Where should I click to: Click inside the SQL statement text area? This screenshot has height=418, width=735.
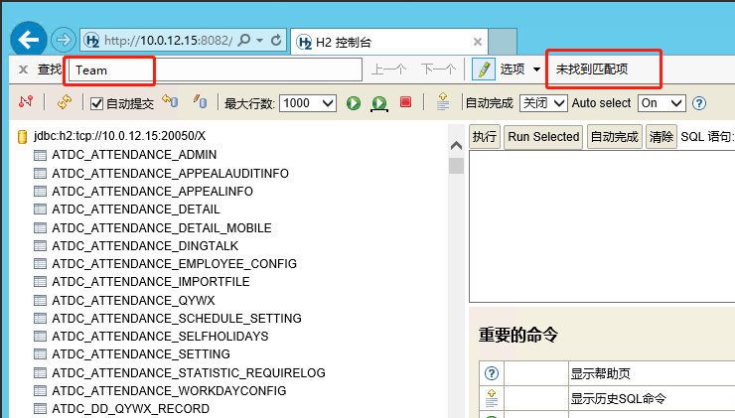[602, 226]
